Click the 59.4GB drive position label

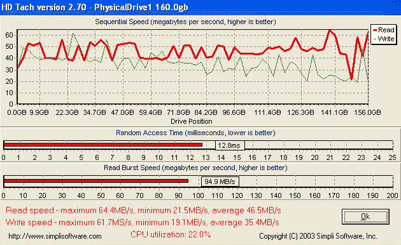click(x=150, y=112)
